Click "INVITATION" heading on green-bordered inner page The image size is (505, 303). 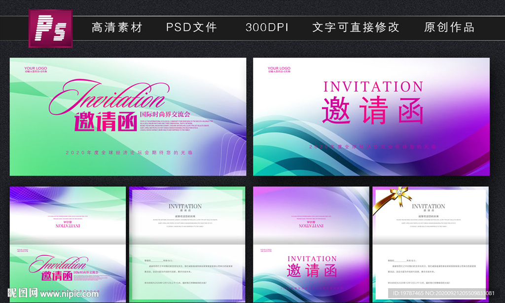point(185,206)
